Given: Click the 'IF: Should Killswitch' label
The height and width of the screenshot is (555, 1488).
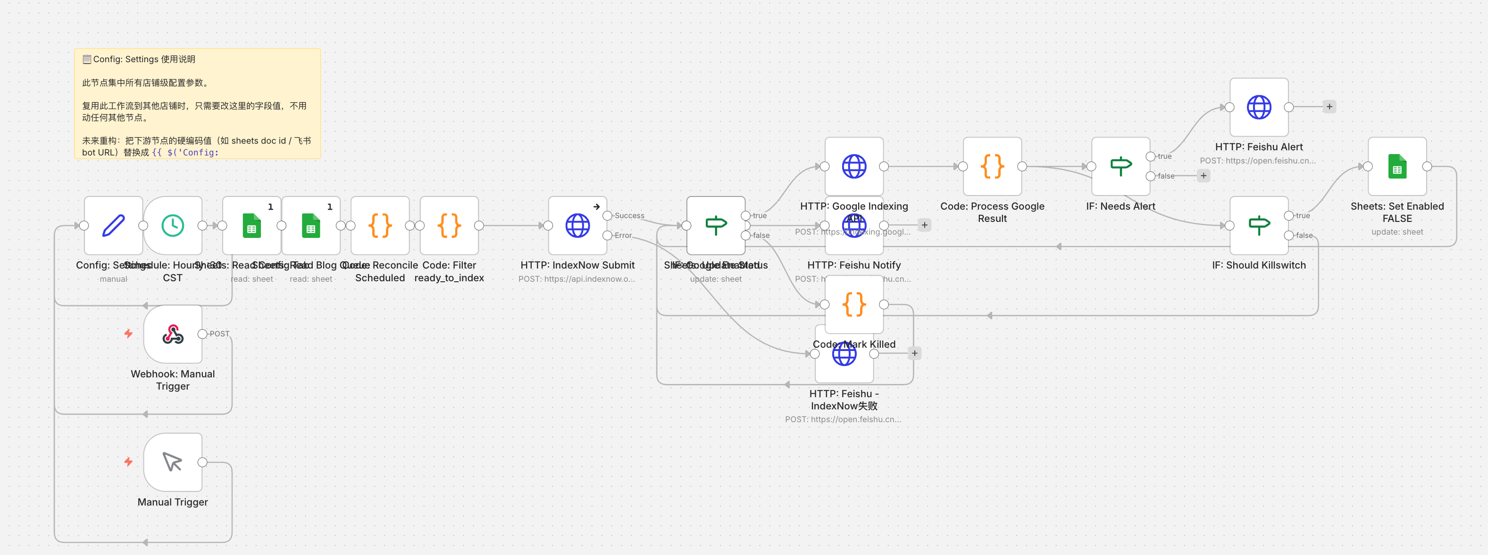Looking at the screenshot, I should pos(1259,265).
